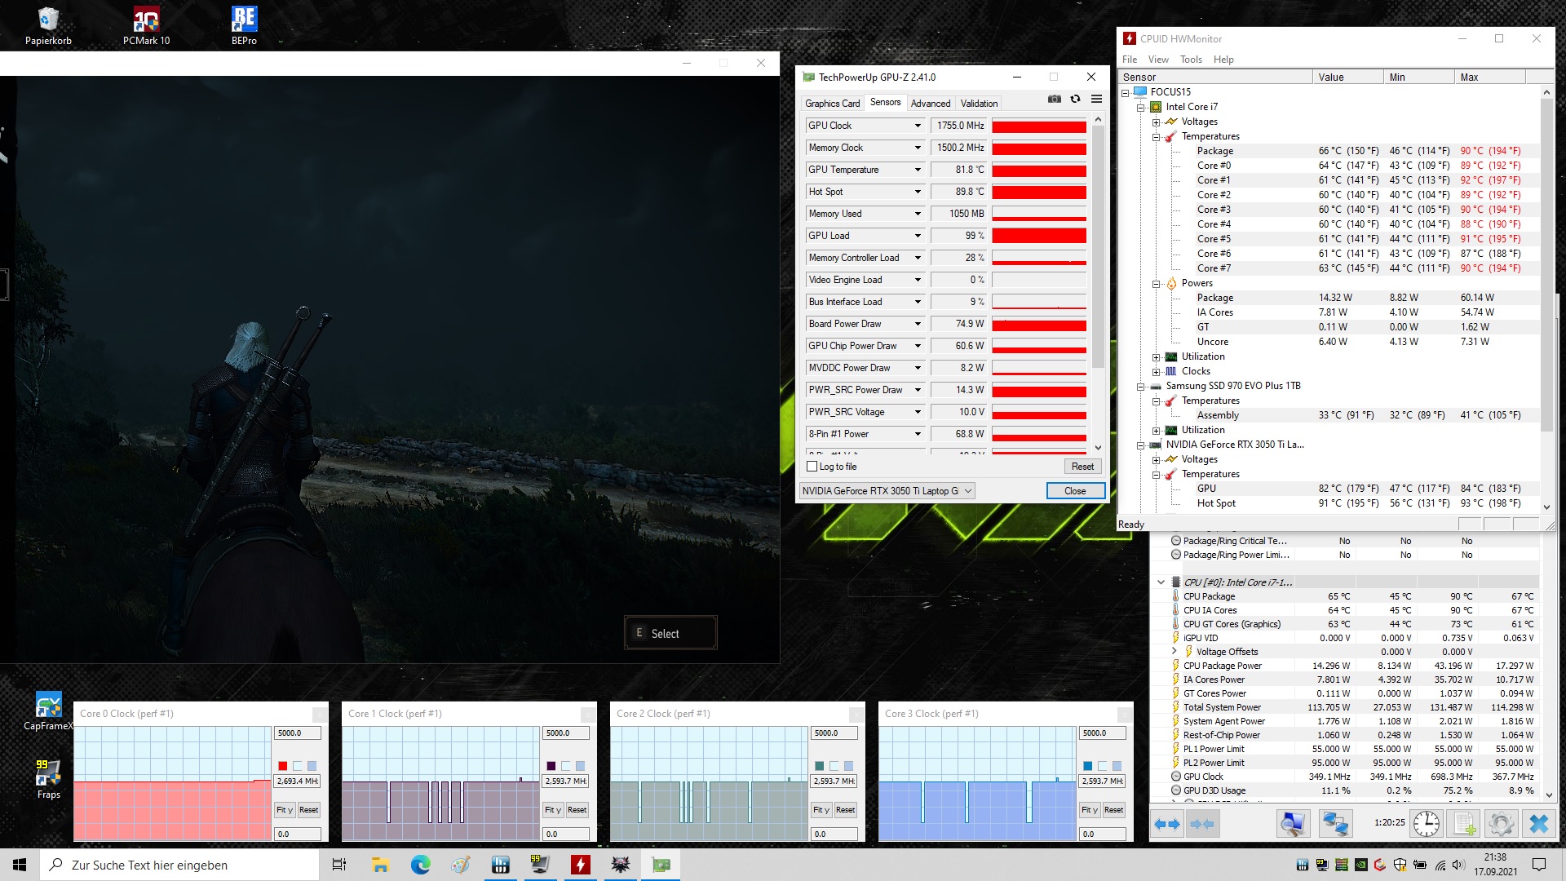Click Witcher 3 wolf taskbar icon
Screen dimensions: 1566x881
pyautogui.click(x=620, y=865)
